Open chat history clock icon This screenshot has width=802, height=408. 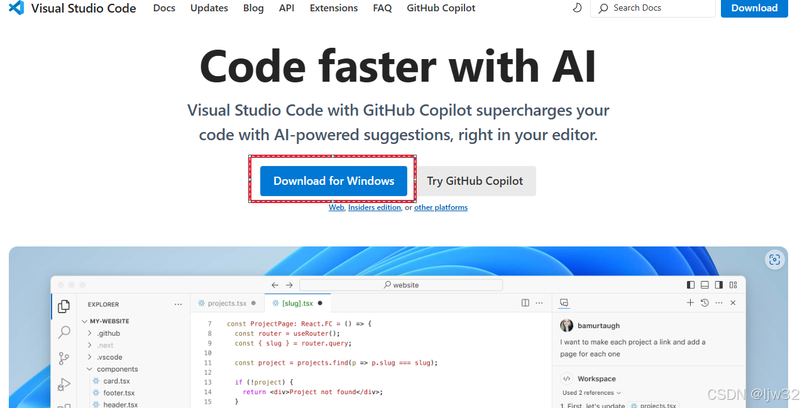coord(705,303)
